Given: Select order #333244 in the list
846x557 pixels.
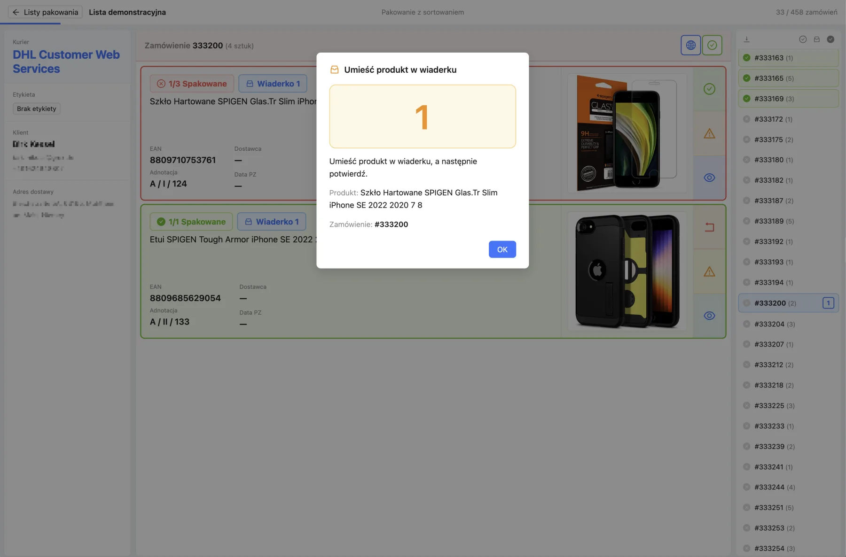Looking at the screenshot, I should [788, 487].
